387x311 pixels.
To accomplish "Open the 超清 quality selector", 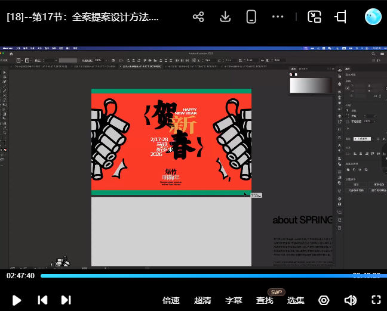I will 202,300.
